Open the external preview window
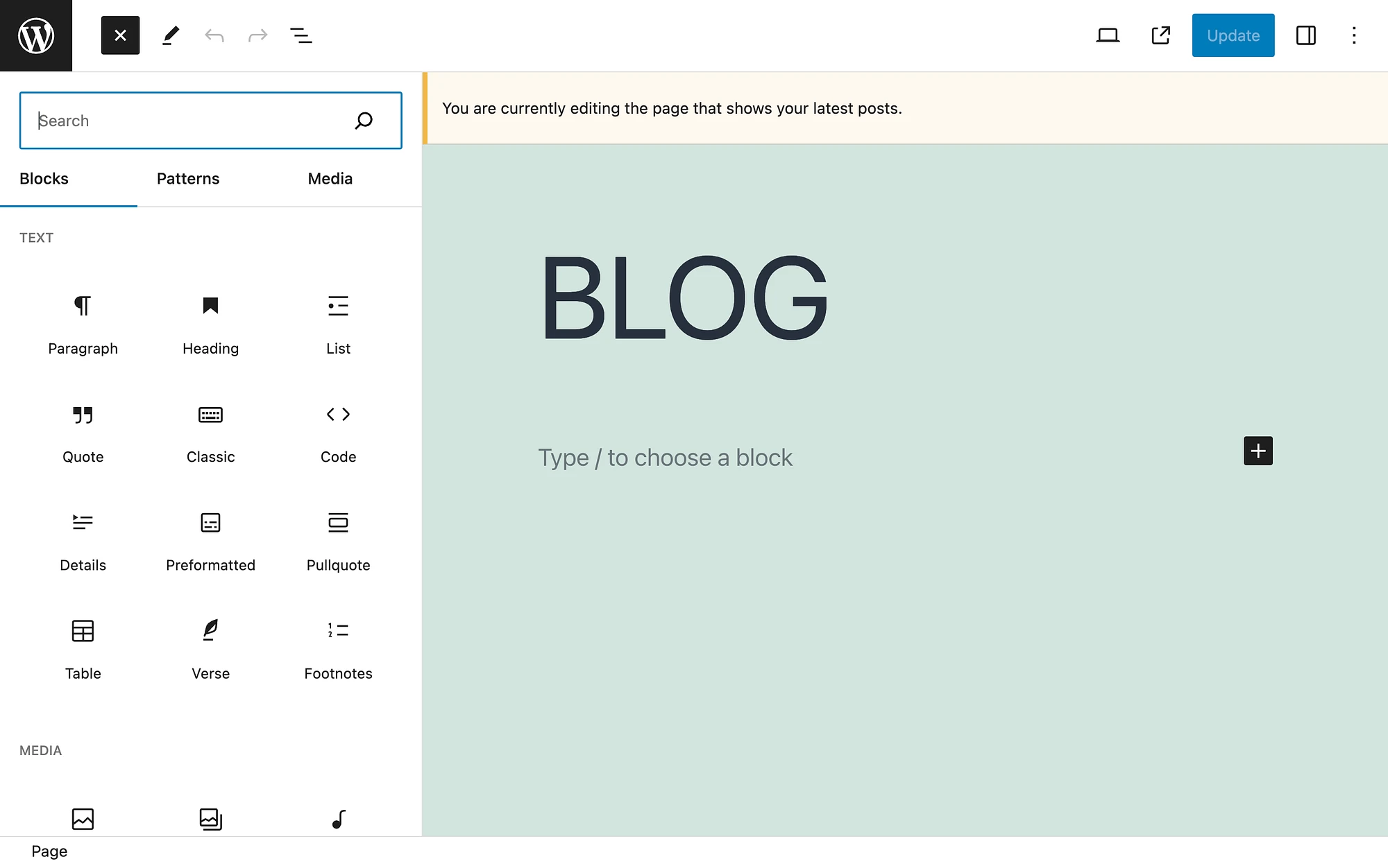This screenshot has height=866, width=1388. coord(1160,35)
